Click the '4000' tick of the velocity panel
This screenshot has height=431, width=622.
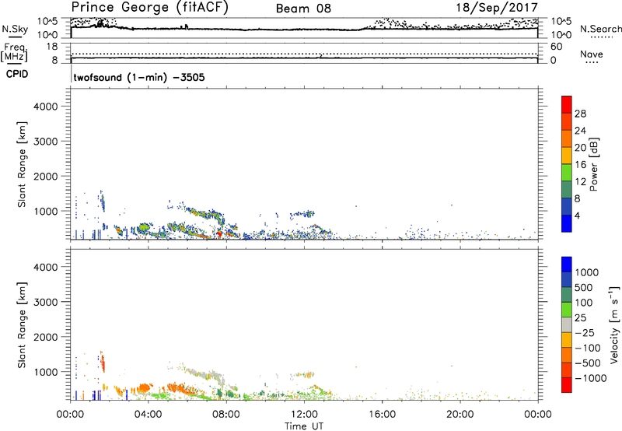[x=46, y=267]
